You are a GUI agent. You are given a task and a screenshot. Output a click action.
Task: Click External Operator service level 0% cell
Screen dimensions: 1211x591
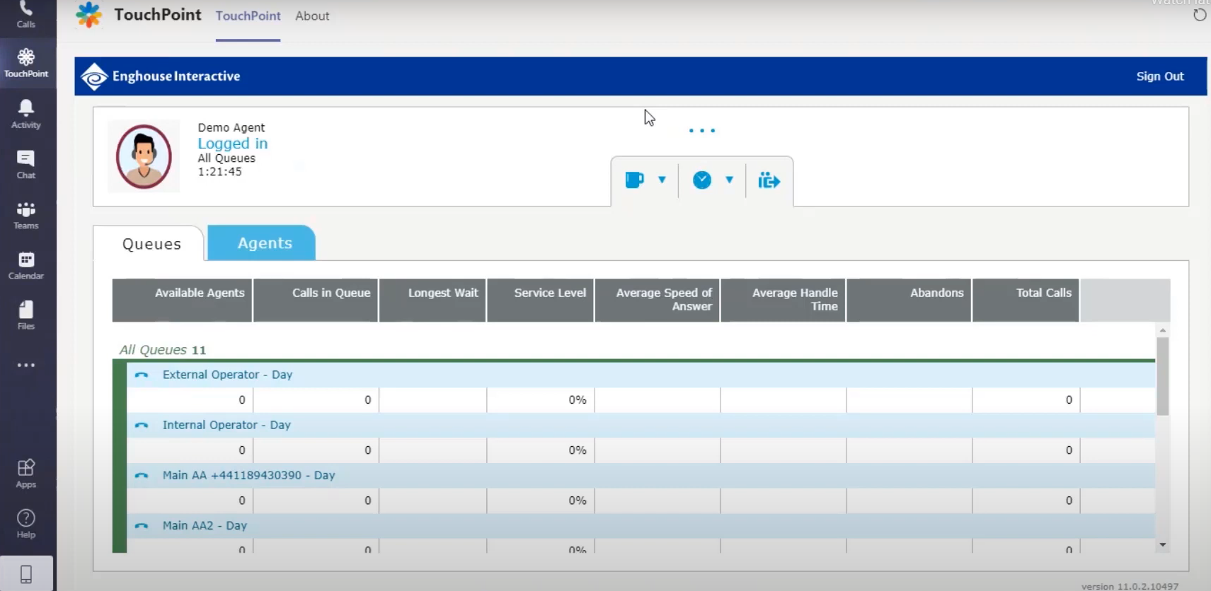pos(540,400)
